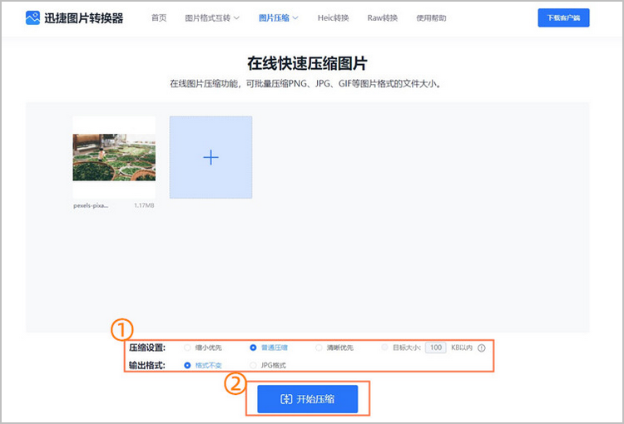Click the 迅捷图片转换器 title text
The image size is (624, 424).
[83, 17]
